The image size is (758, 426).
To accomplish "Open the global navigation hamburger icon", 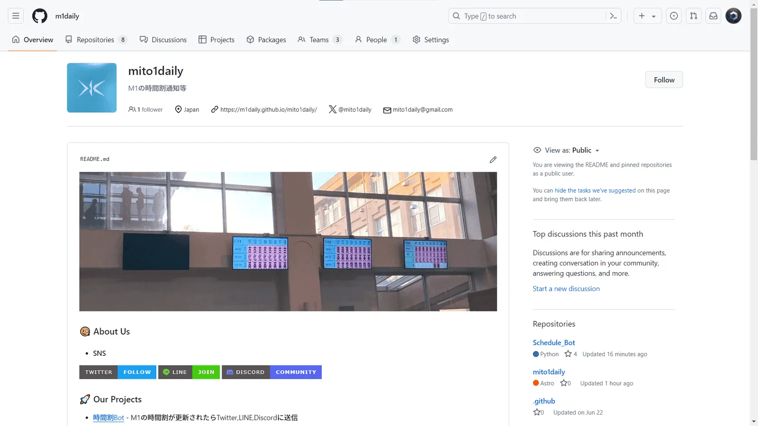I will click(x=16, y=16).
